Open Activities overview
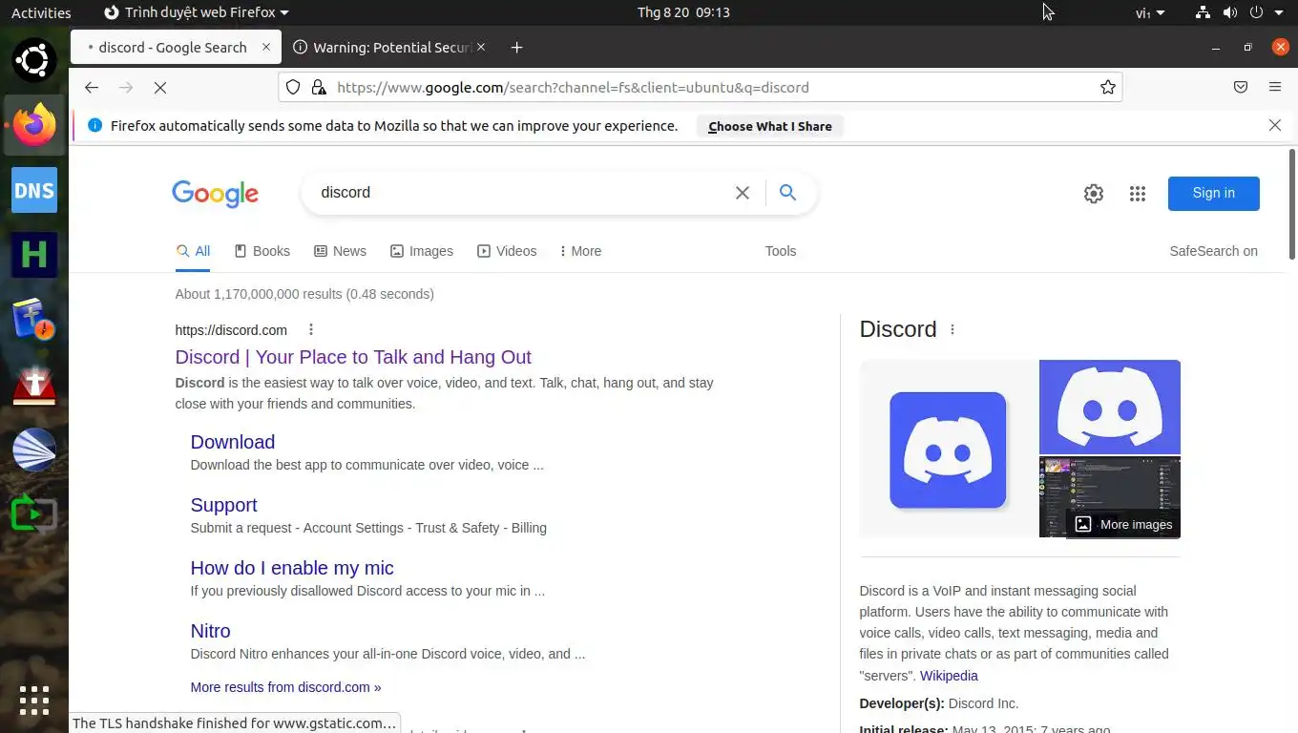The image size is (1298, 733). coord(41,12)
